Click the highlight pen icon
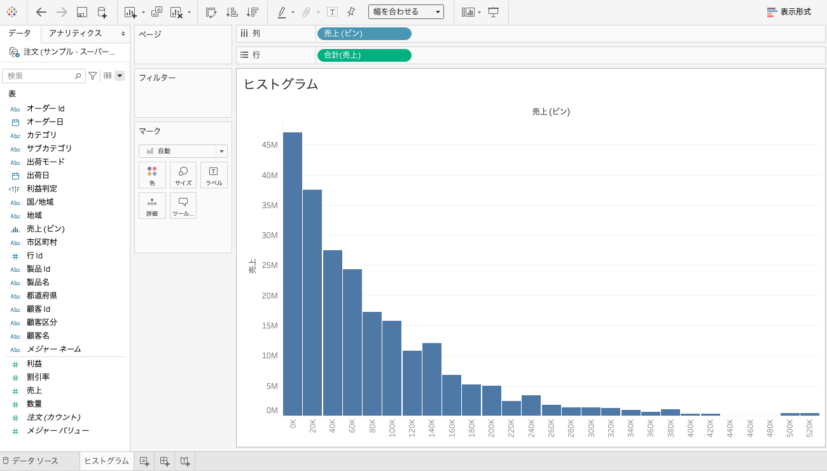 pos(282,12)
